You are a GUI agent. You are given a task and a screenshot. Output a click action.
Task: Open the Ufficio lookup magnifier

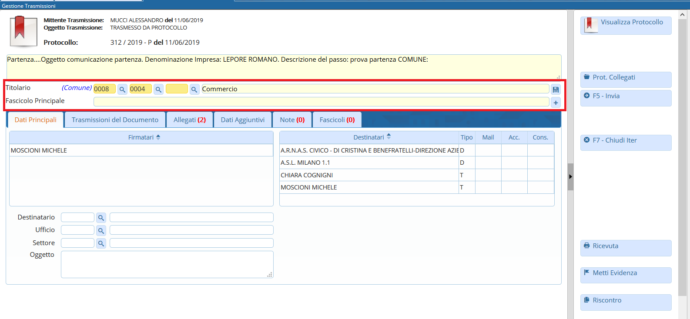pos(101,230)
